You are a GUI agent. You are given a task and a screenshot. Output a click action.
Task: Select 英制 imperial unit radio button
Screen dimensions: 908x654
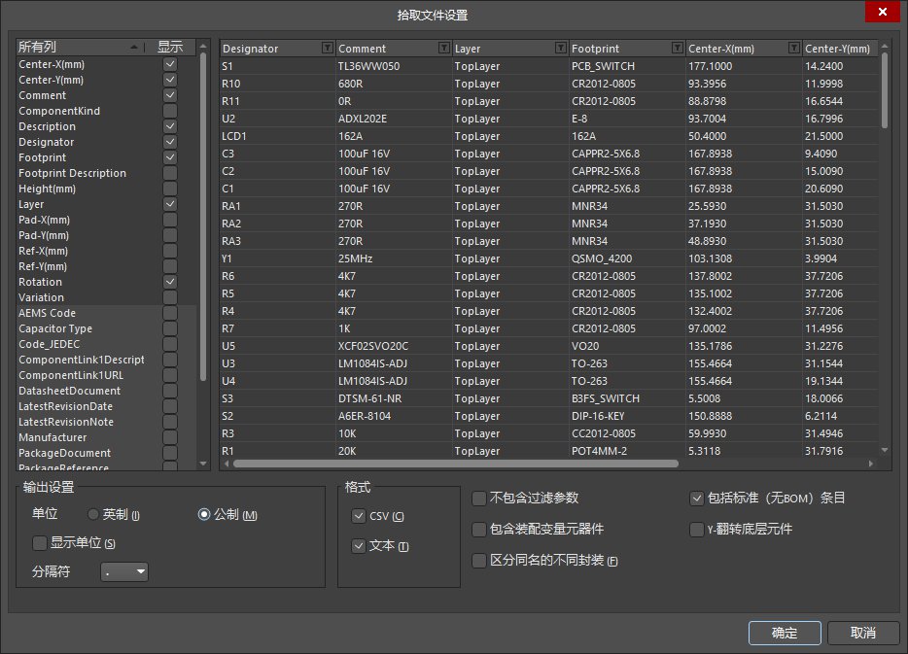coord(92,514)
